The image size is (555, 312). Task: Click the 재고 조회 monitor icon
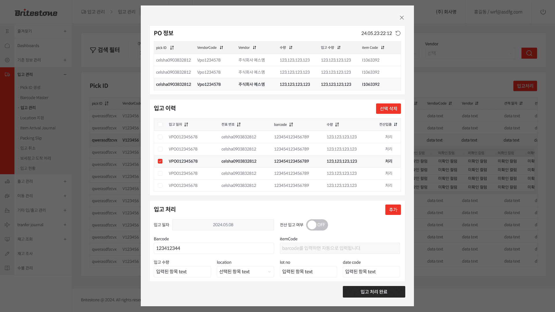coord(7,239)
